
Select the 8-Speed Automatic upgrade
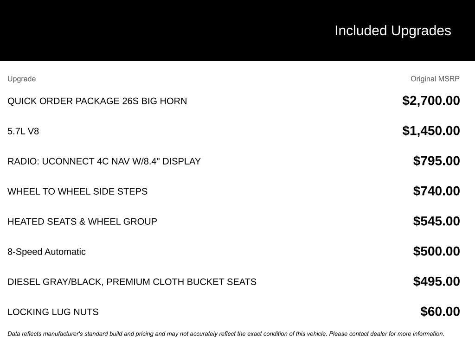point(46,252)
